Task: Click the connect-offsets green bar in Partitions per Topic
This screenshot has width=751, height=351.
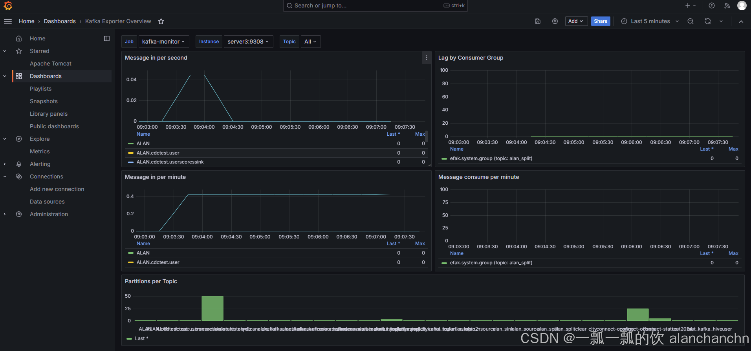Action: [x=637, y=315]
